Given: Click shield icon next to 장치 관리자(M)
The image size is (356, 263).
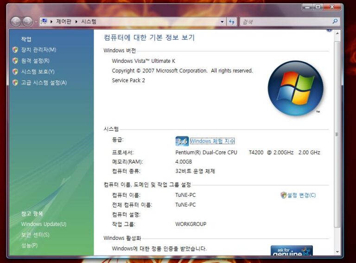Looking at the screenshot, I should (x=15, y=50).
